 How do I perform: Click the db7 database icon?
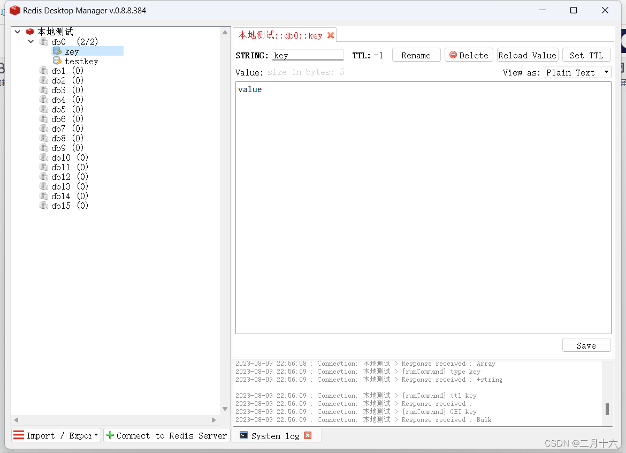(44, 128)
